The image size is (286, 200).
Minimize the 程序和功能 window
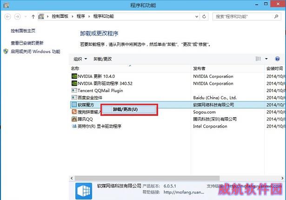point(257,4)
